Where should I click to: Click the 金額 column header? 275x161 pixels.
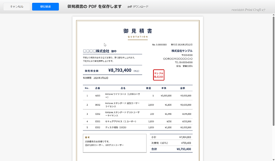(183, 88)
